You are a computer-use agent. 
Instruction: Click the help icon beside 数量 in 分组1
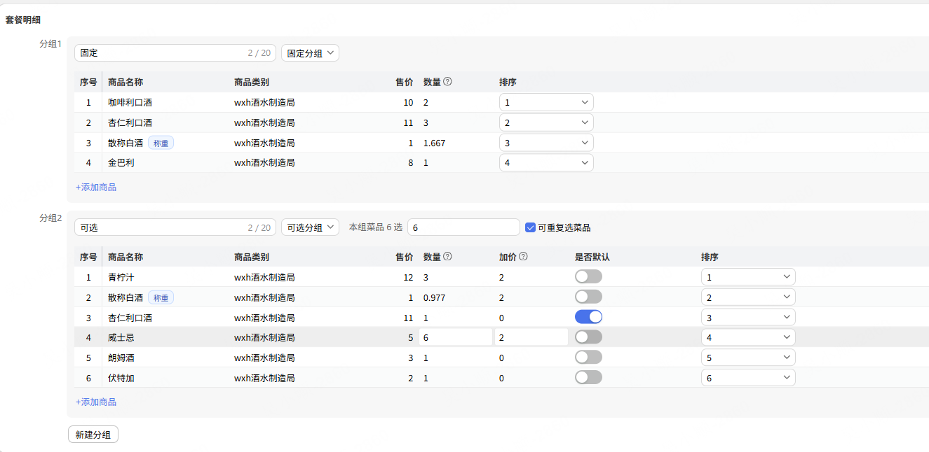(x=447, y=82)
